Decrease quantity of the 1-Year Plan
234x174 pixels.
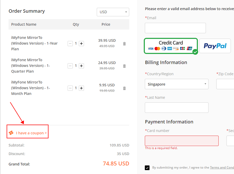click(x=70, y=44)
